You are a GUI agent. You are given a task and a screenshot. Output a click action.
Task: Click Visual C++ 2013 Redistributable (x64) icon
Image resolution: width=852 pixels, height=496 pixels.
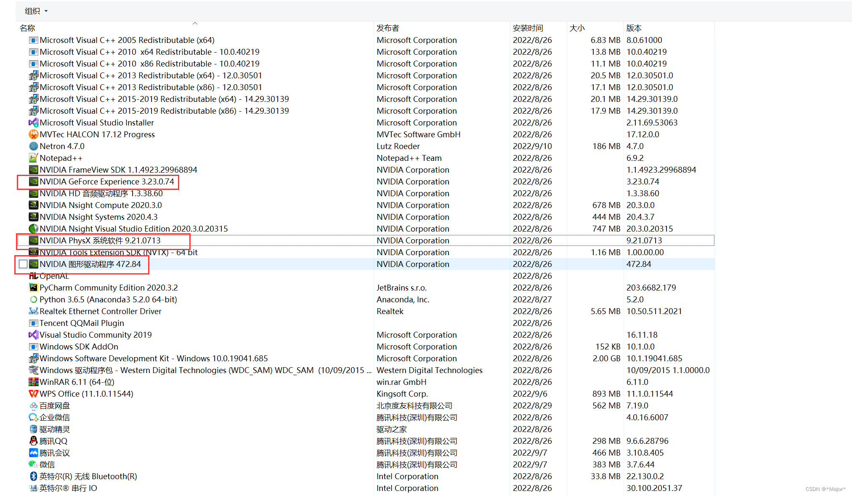coord(33,75)
